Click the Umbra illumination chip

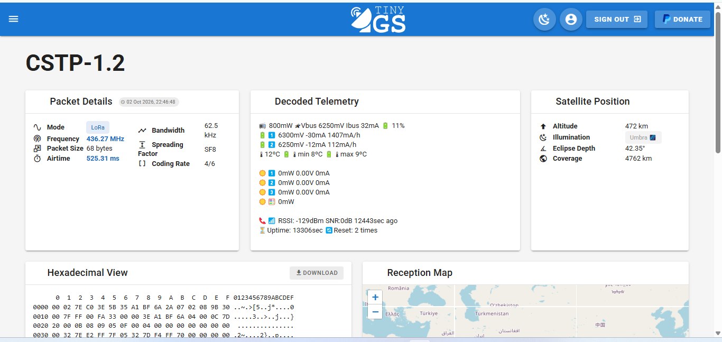pos(643,137)
